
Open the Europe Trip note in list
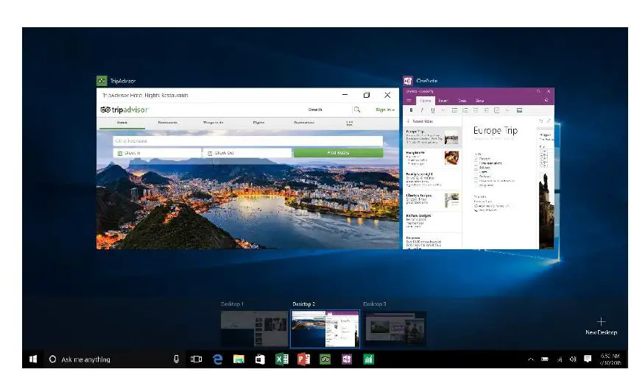(x=432, y=137)
